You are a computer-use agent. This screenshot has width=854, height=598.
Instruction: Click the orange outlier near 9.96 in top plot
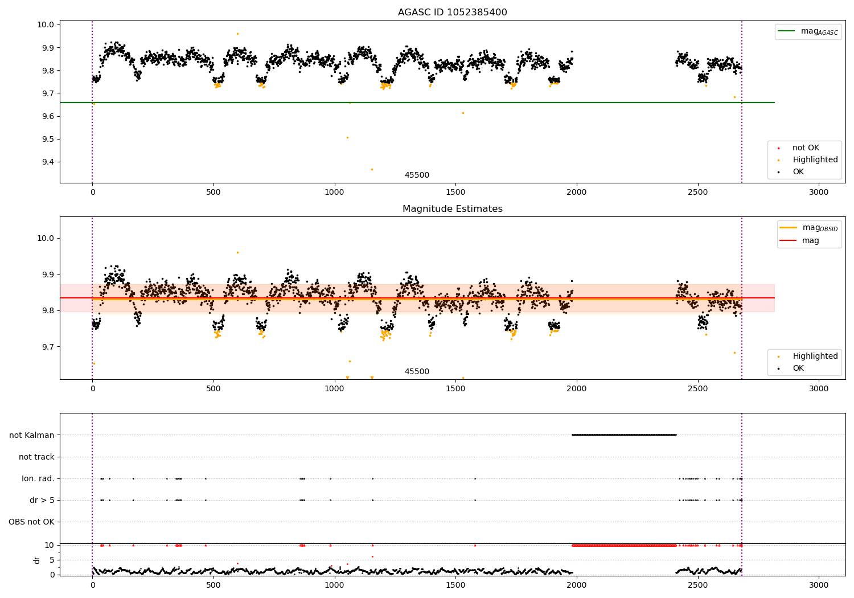click(x=237, y=34)
